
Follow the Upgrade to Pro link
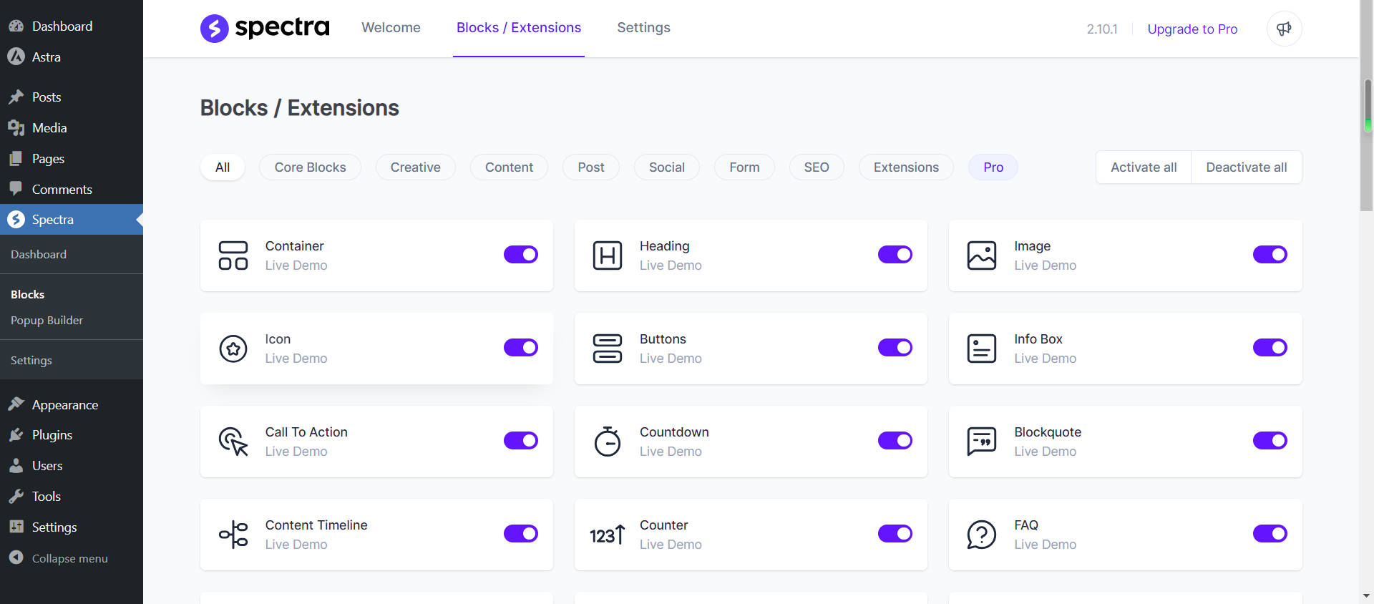(1192, 29)
